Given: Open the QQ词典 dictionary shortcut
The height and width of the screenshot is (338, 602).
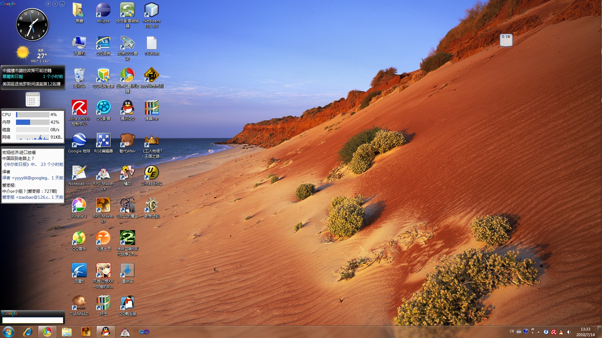Looking at the screenshot, I should coord(103,46).
